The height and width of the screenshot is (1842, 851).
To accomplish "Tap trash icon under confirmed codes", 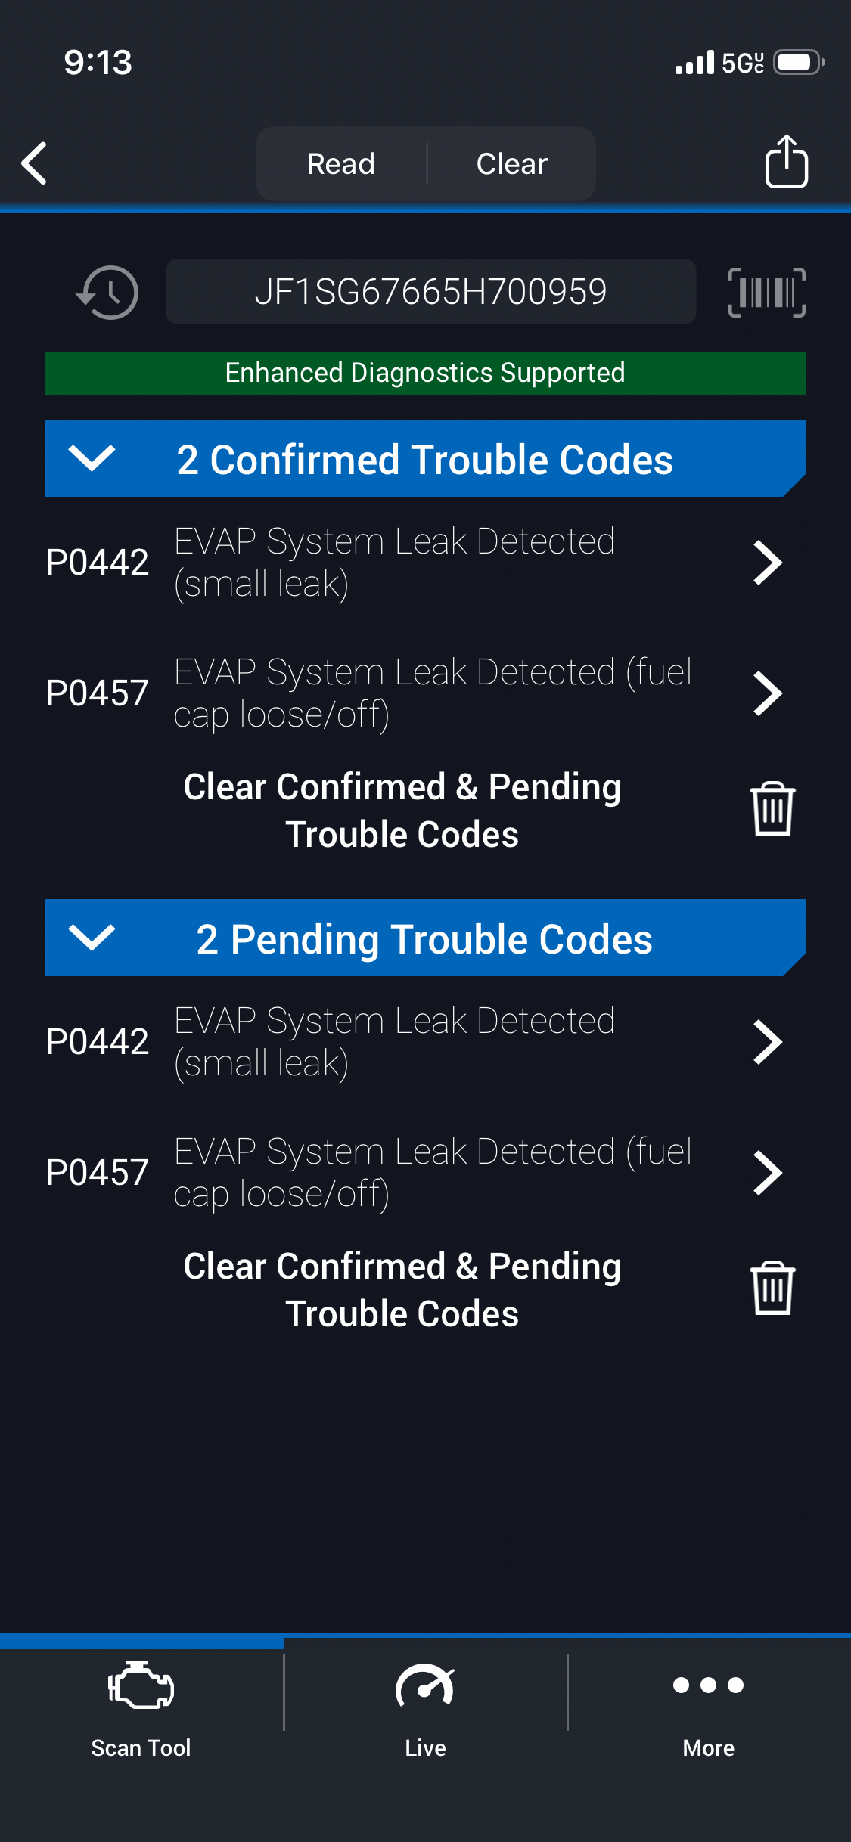I will click(772, 809).
